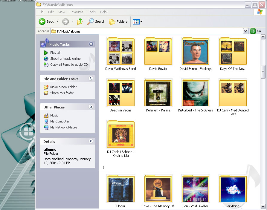Click the Share this folder icon
267x210 pixels.
[x=46, y=93]
